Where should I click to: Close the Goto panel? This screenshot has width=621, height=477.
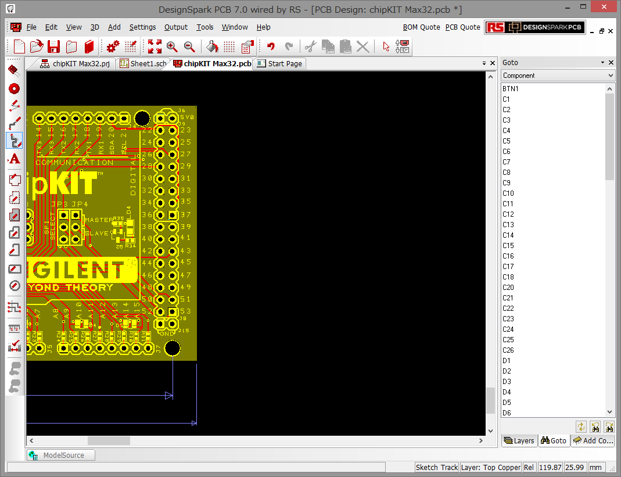click(611, 63)
